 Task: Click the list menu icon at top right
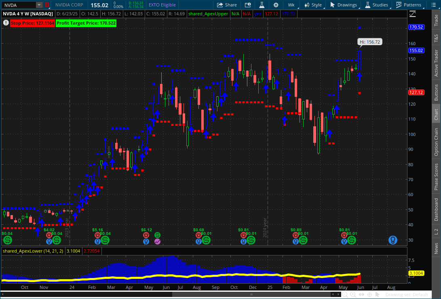point(433,5)
